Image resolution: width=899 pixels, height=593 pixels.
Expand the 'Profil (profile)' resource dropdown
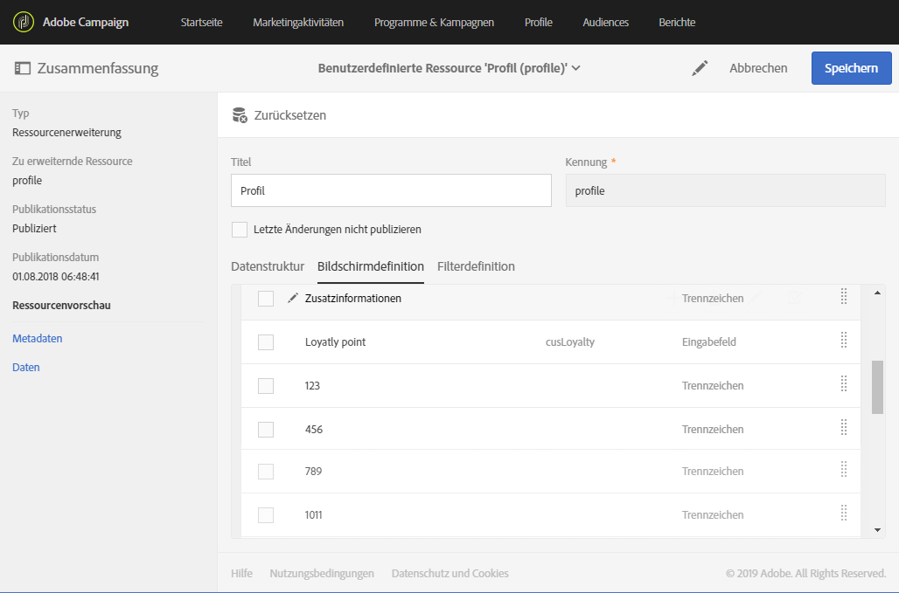(575, 68)
